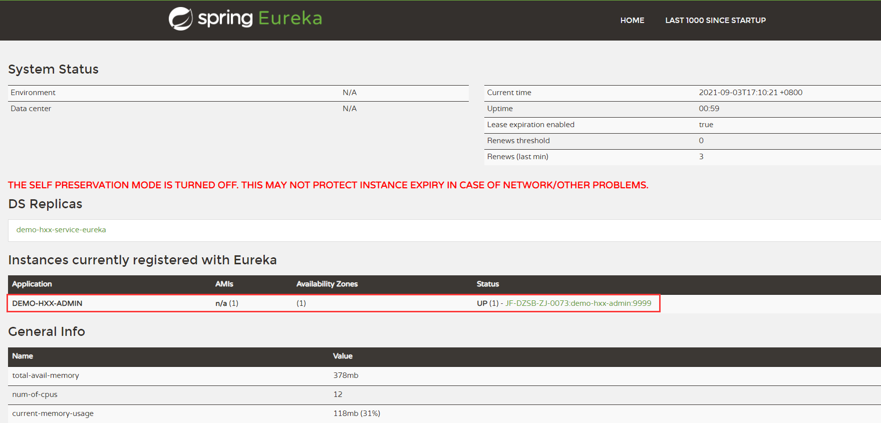881x423 pixels.
Task: Select the Current time label
Action: click(x=509, y=93)
